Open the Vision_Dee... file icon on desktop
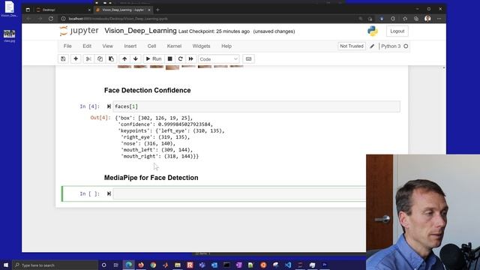This screenshot has width=480, height=270. pyautogui.click(x=9, y=9)
